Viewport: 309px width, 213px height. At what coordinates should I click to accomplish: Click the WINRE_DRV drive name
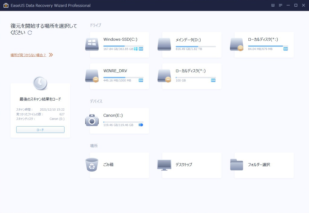coord(115,71)
